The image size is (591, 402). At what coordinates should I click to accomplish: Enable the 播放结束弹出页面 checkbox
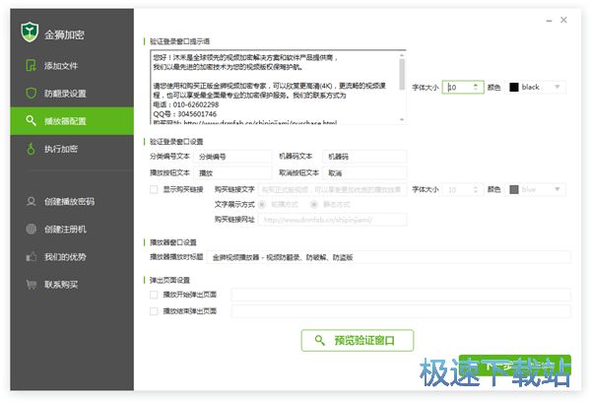coord(154,311)
